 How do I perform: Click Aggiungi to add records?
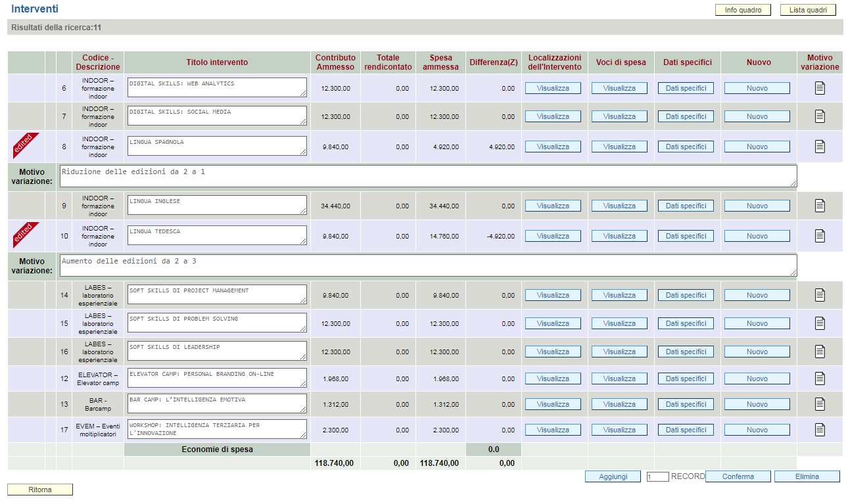[x=613, y=476]
